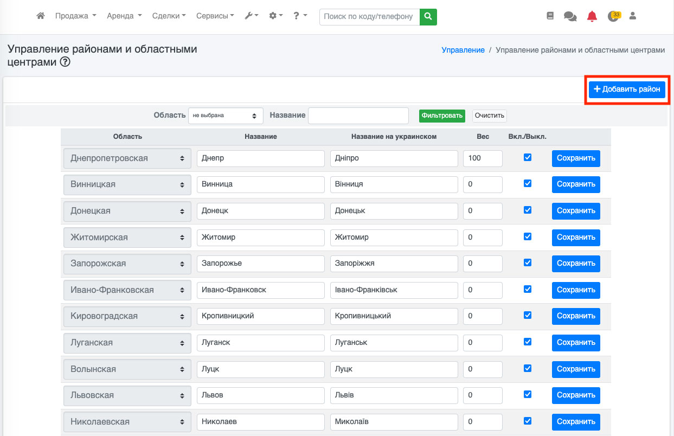Image resolution: width=674 pixels, height=436 pixels.
Task: Open the Сервисы menu
Action: (215, 16)
